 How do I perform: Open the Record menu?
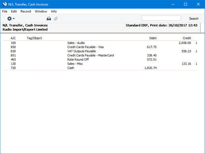[x=26, y=12]
